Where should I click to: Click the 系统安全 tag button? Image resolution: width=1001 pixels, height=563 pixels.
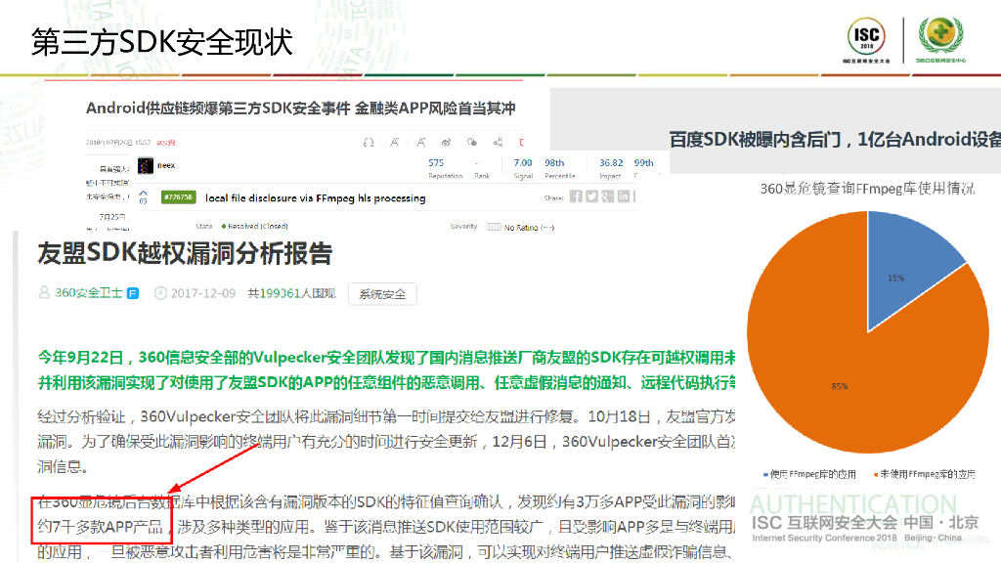[x=382, y=293]
